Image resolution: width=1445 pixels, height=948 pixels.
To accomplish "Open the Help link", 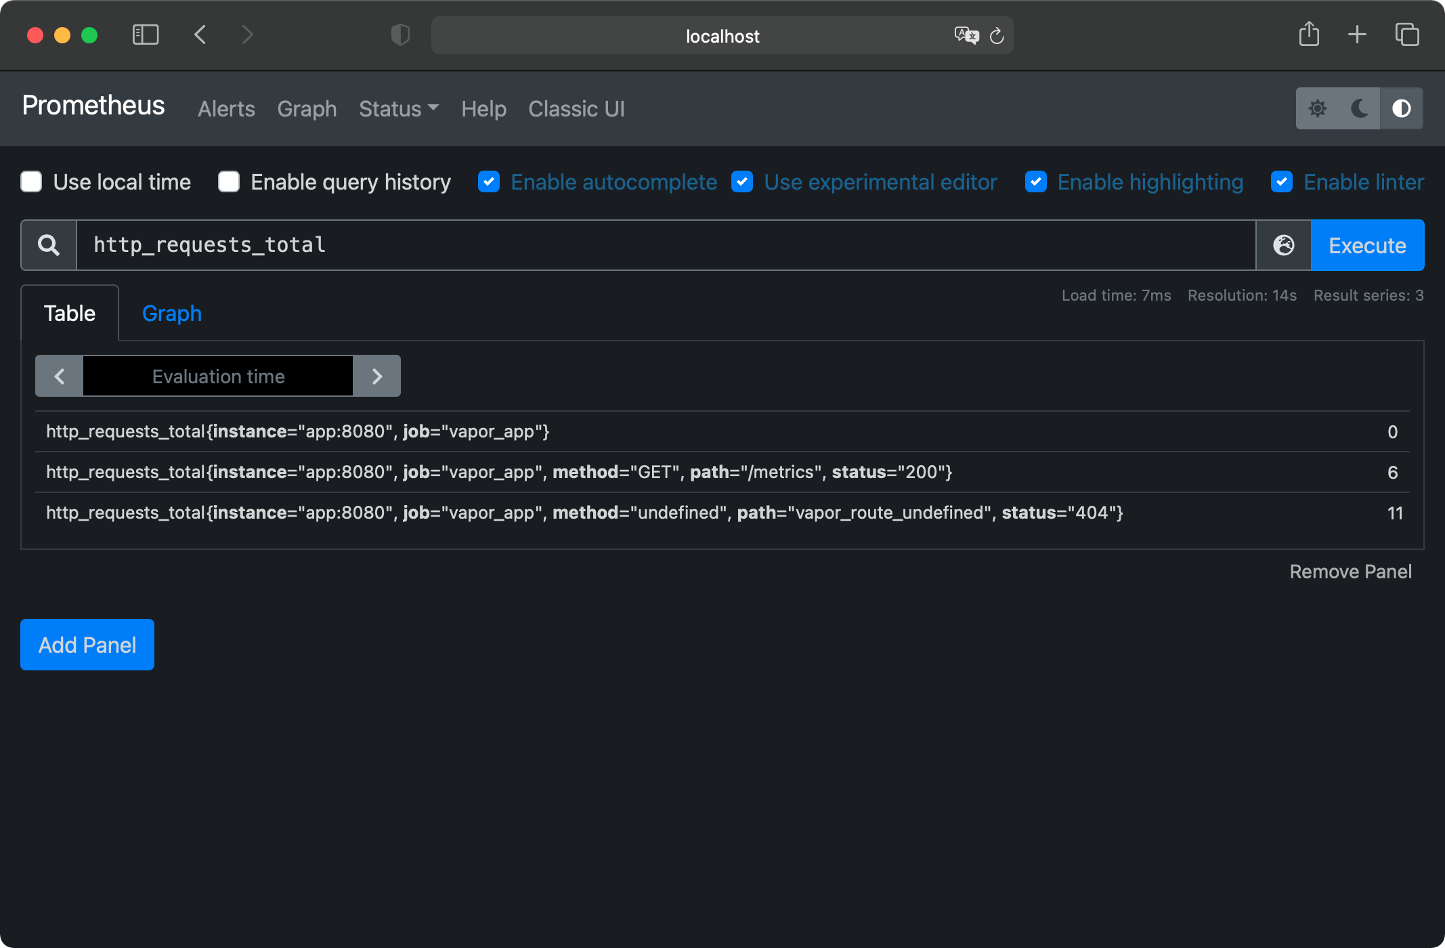I will tap(483, 108).
